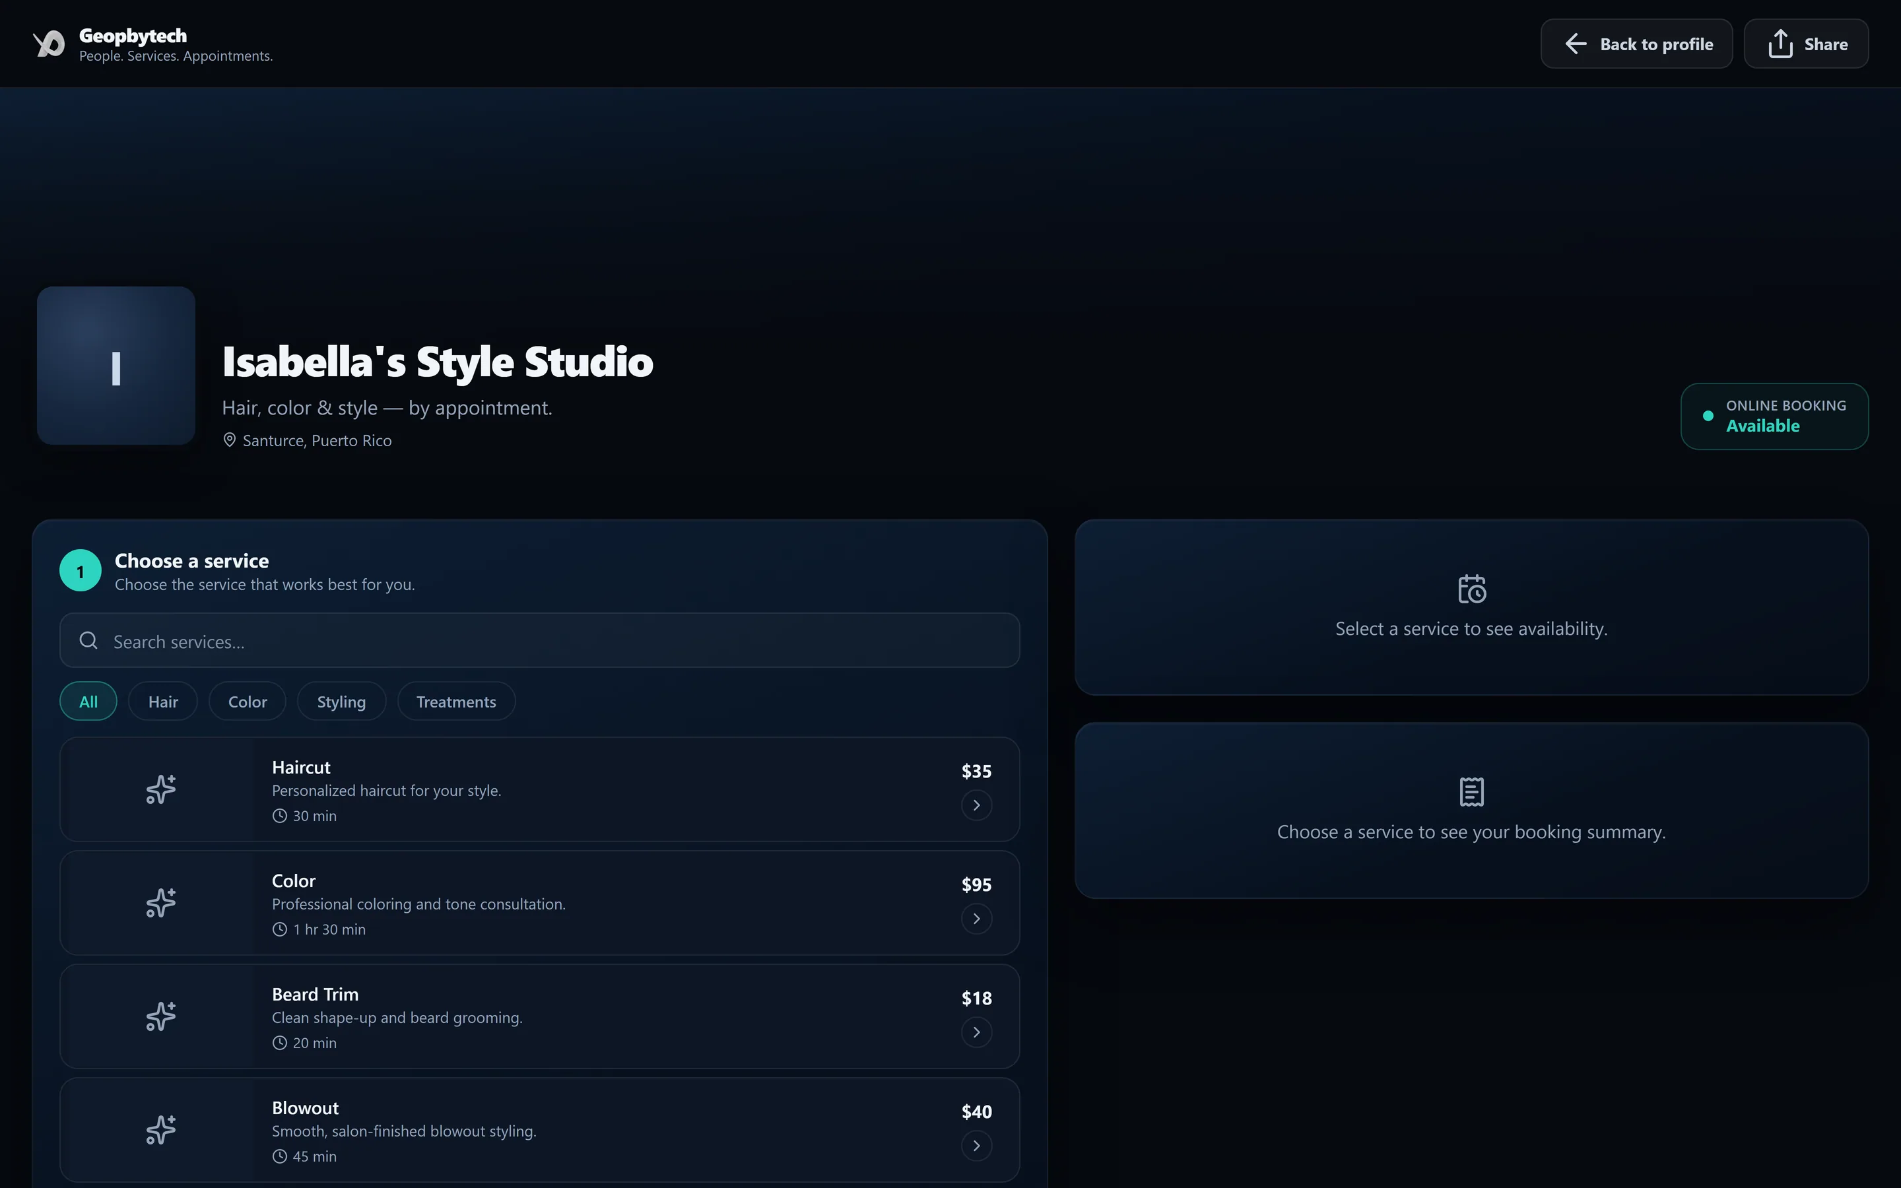Click the search magnifier icon

click(88, 640)
